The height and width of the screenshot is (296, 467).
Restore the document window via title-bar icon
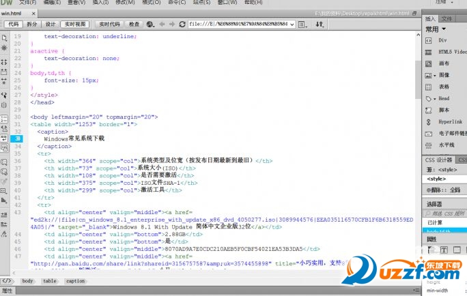(414, 14)
